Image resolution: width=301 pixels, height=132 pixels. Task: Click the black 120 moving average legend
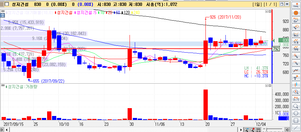click(x=126, y=13)
